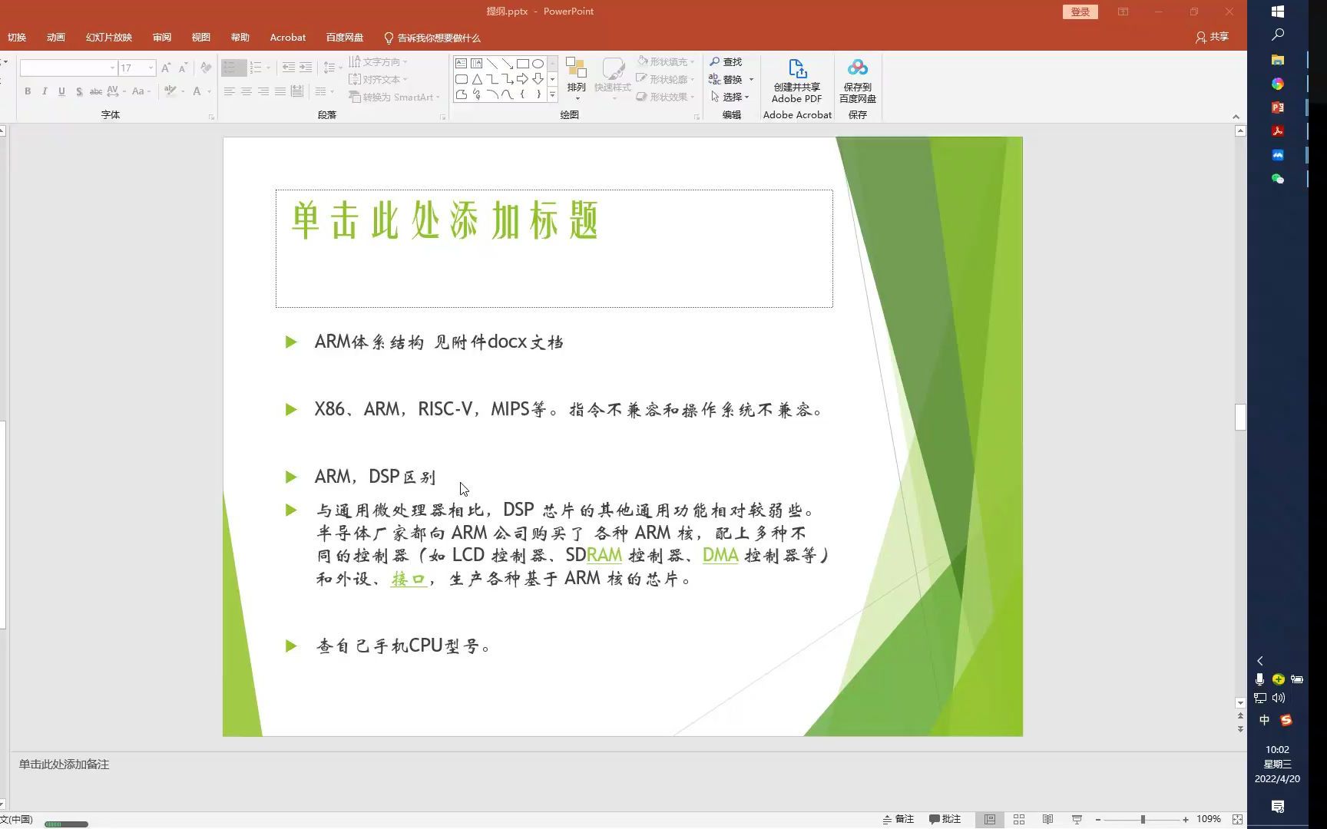
Task: Expand the shapes gallery with the more arrow
Action: [x=552, y=94]
